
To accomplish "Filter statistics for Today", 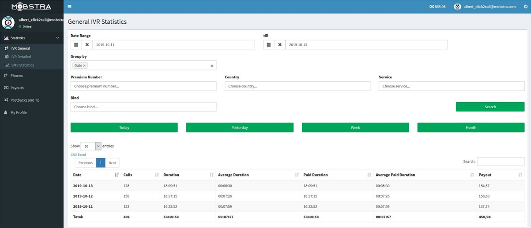I will tap(124, 127).
